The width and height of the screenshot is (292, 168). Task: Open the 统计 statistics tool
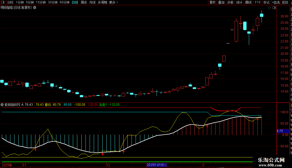(239, 2)
